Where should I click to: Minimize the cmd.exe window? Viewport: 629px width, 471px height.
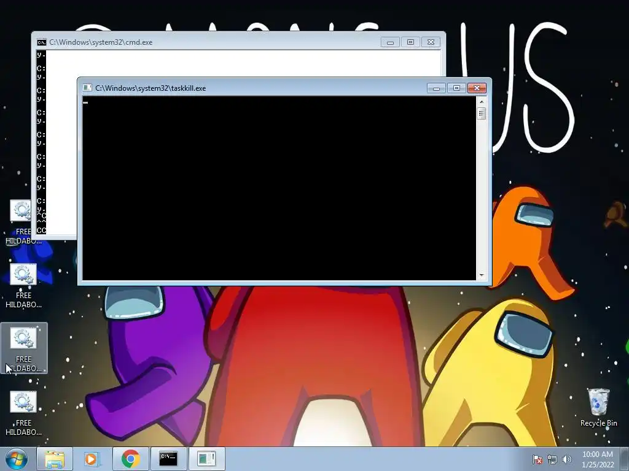pyautogui.click(x=390, y=42)
